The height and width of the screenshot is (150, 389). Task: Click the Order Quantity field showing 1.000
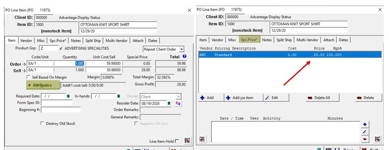[69, 63]
